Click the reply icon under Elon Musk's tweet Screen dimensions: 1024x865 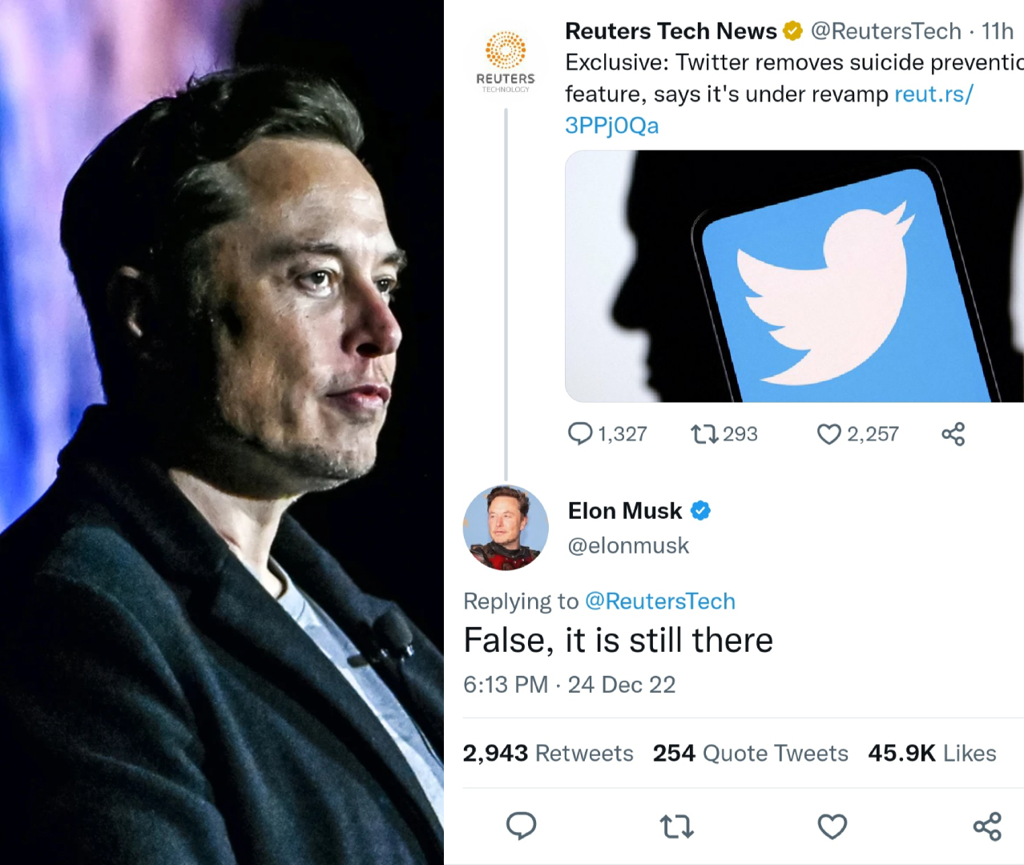(522, 826)
